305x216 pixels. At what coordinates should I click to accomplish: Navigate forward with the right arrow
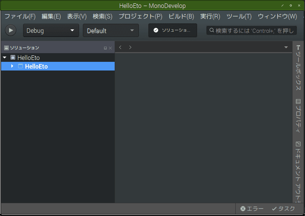pyautogui.click(x=130, y=47)
